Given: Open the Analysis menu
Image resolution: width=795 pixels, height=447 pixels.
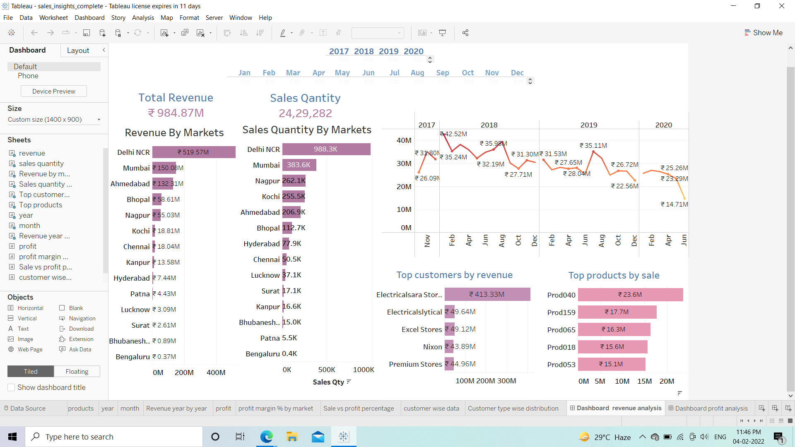Looking at the screenshot, I should coord(143,18).
